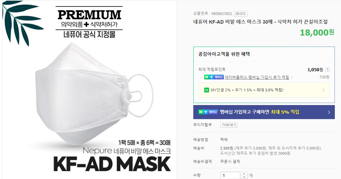Viewport: 341px width, 179px height.
Task: Expand the blue membership banner right chevron
Action: (329, 112)
